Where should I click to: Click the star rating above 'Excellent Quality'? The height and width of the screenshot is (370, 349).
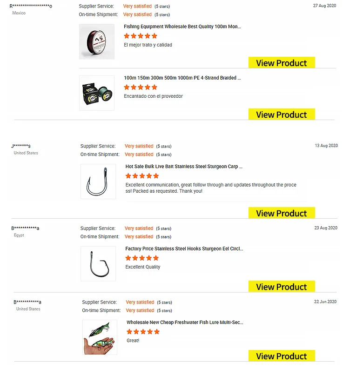(x=142, y=258)
